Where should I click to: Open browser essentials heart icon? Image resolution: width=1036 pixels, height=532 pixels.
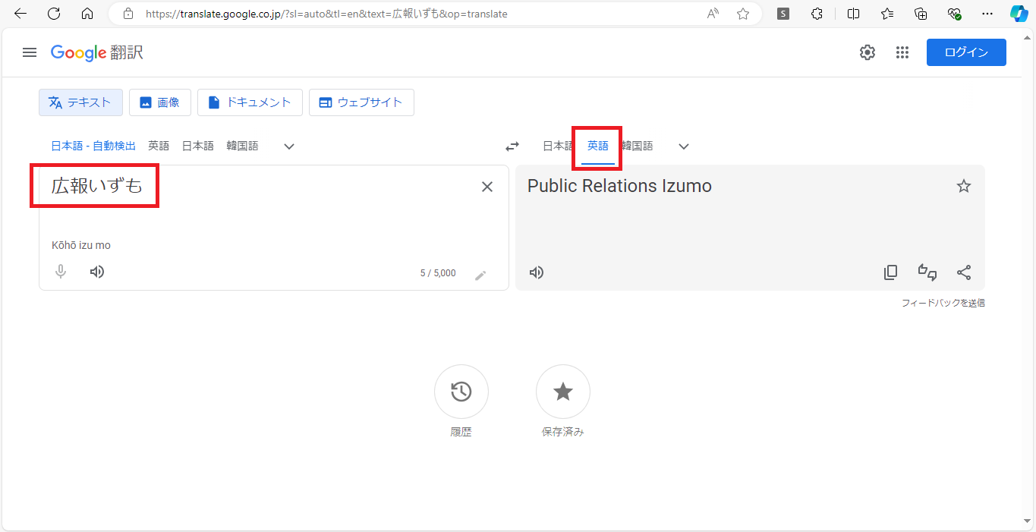coord(954,14)
